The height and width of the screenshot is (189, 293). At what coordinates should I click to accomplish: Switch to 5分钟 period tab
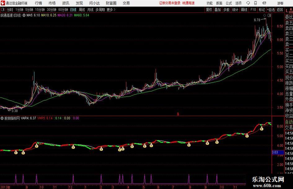pyautogui.click(x=29, y=10)
